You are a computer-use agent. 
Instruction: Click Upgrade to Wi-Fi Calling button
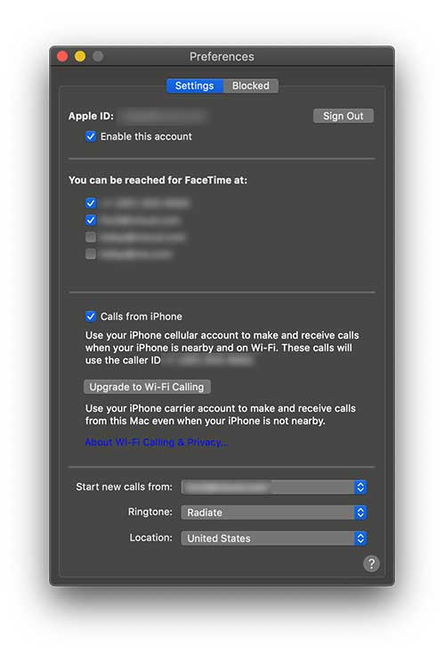click(147, 387)
